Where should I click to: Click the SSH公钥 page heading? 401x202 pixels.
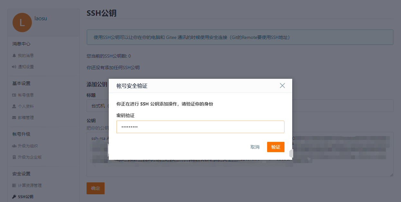point(101,13)
